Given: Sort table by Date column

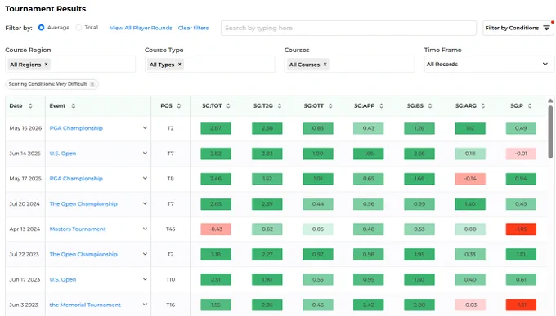Looking at the screenshot, I should point(30,105).
